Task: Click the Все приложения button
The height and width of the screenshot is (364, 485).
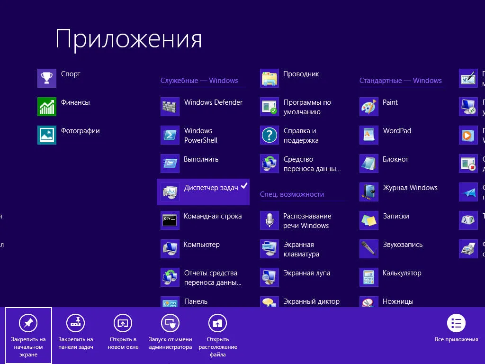Action: [456, 328]
